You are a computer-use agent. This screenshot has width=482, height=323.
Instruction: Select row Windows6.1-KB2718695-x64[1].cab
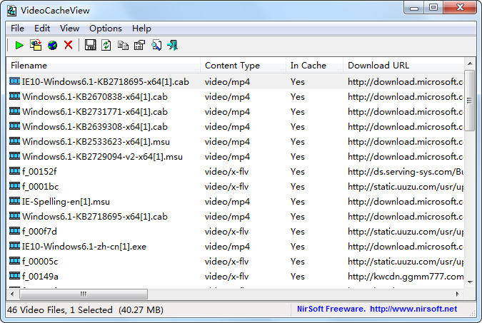pyautogui.click(x=235, y=217)
